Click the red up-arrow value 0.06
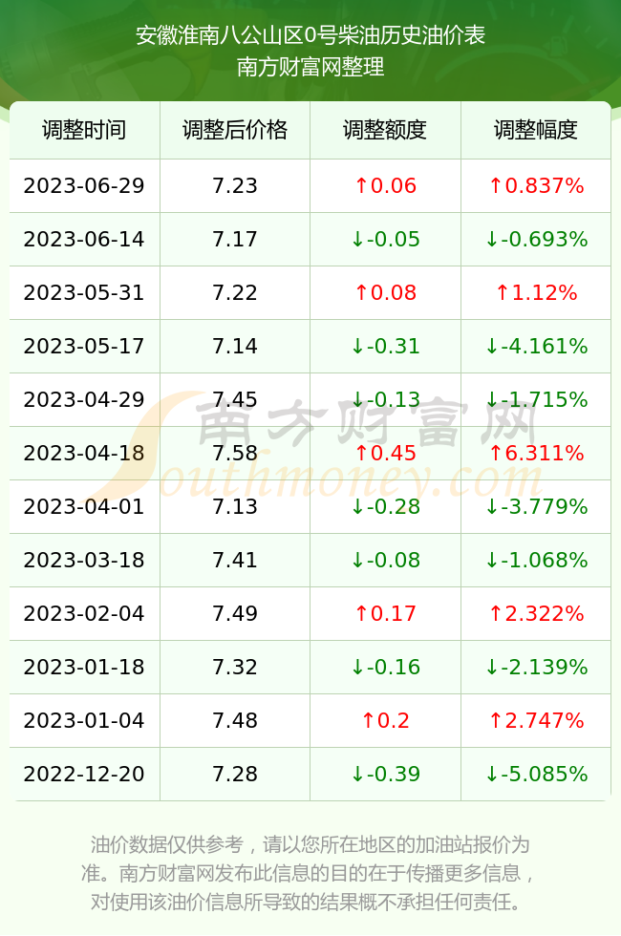This screenshot has height=936, width=621. coord(385,185)
